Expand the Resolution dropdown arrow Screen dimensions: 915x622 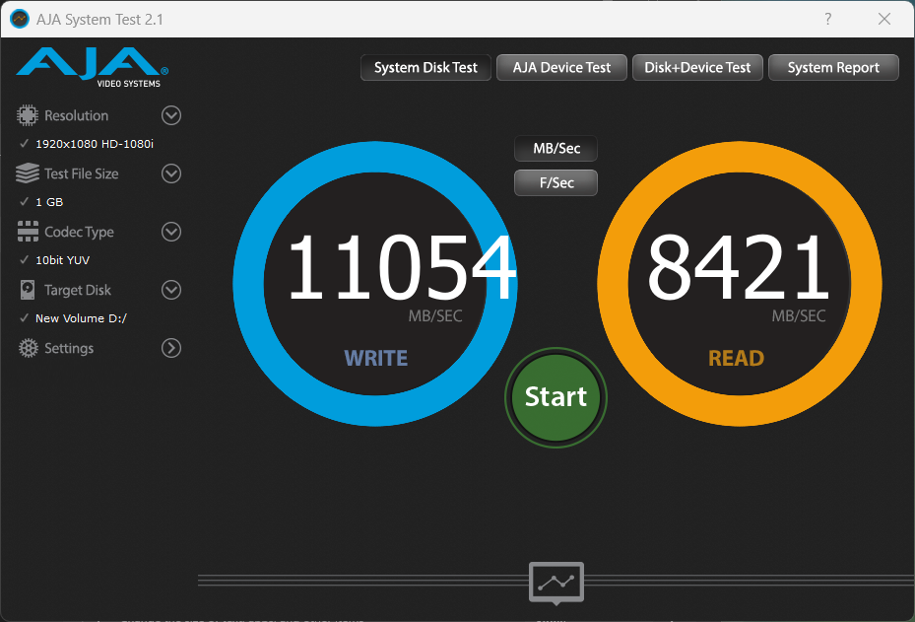171,115
